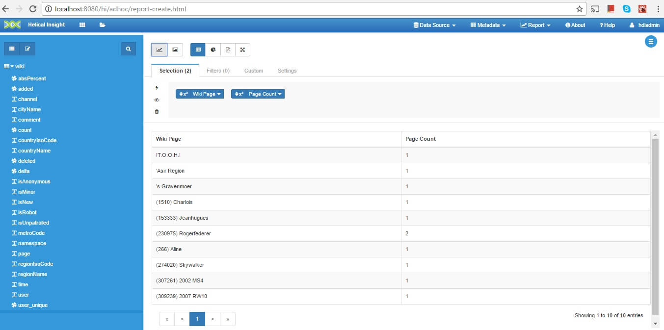
Task: Click the table vertical scrollbar
Action: pos(655,226)
